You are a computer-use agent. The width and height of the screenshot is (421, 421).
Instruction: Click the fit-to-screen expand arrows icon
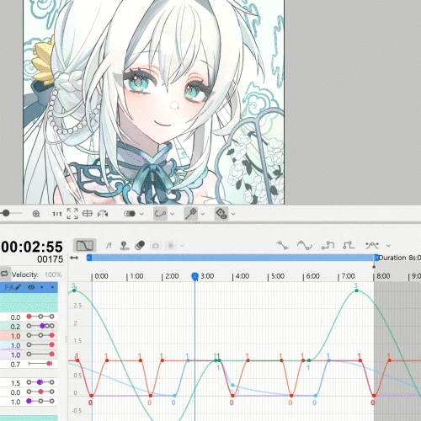point(72,214)
